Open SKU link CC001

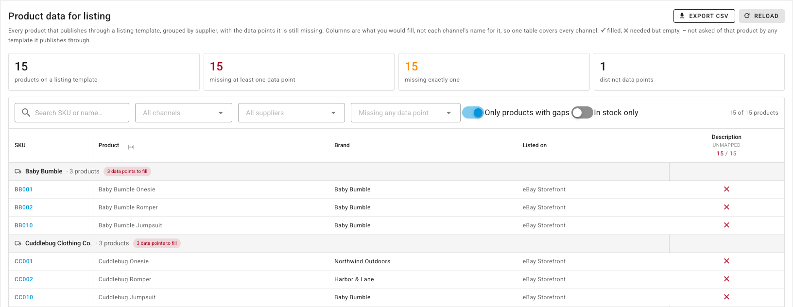point(24,261)
